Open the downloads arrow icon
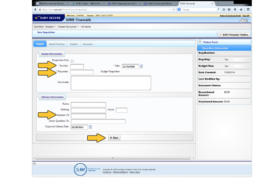 tap(235, 10)
